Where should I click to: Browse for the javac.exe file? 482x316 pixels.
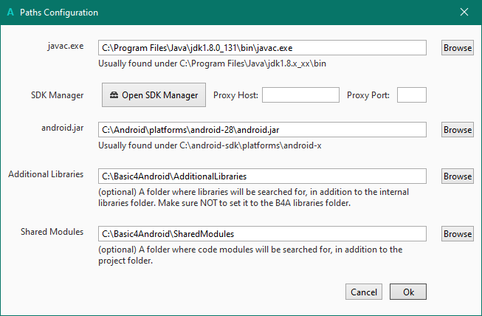click(x=458, y=47)
